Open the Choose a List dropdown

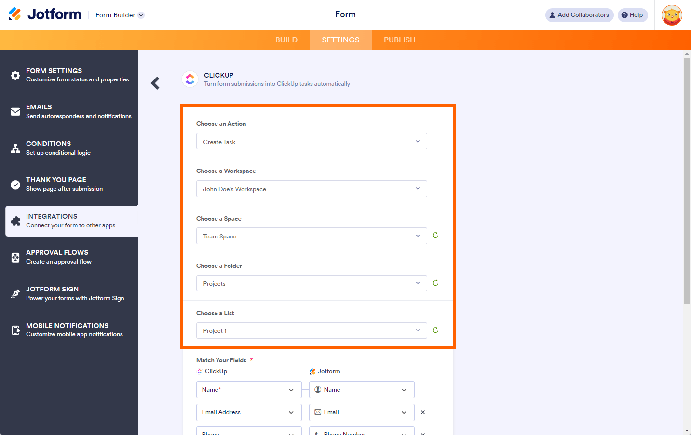click(x=312, y=330)
